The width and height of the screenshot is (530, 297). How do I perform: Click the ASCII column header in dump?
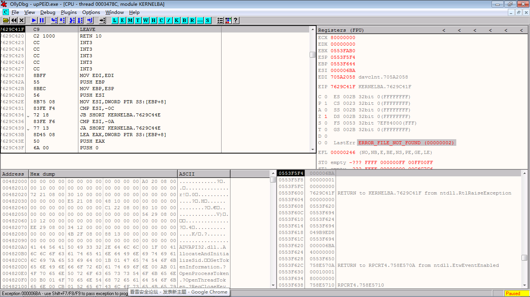point(204,174)
